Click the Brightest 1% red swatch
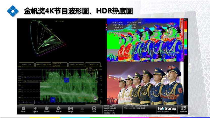The image size is (210, 118). 107,25
